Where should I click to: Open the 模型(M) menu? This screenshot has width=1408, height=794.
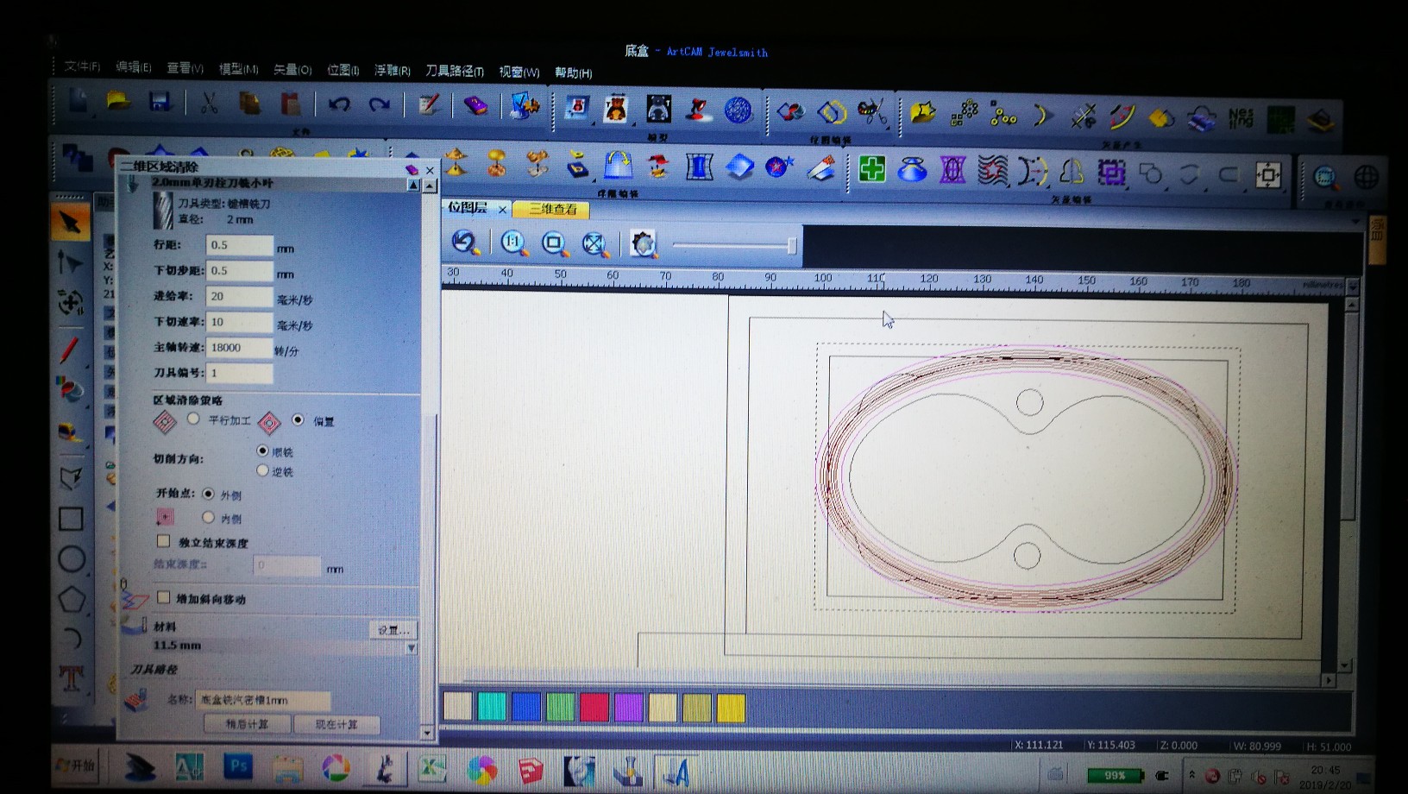coord(238,69)
